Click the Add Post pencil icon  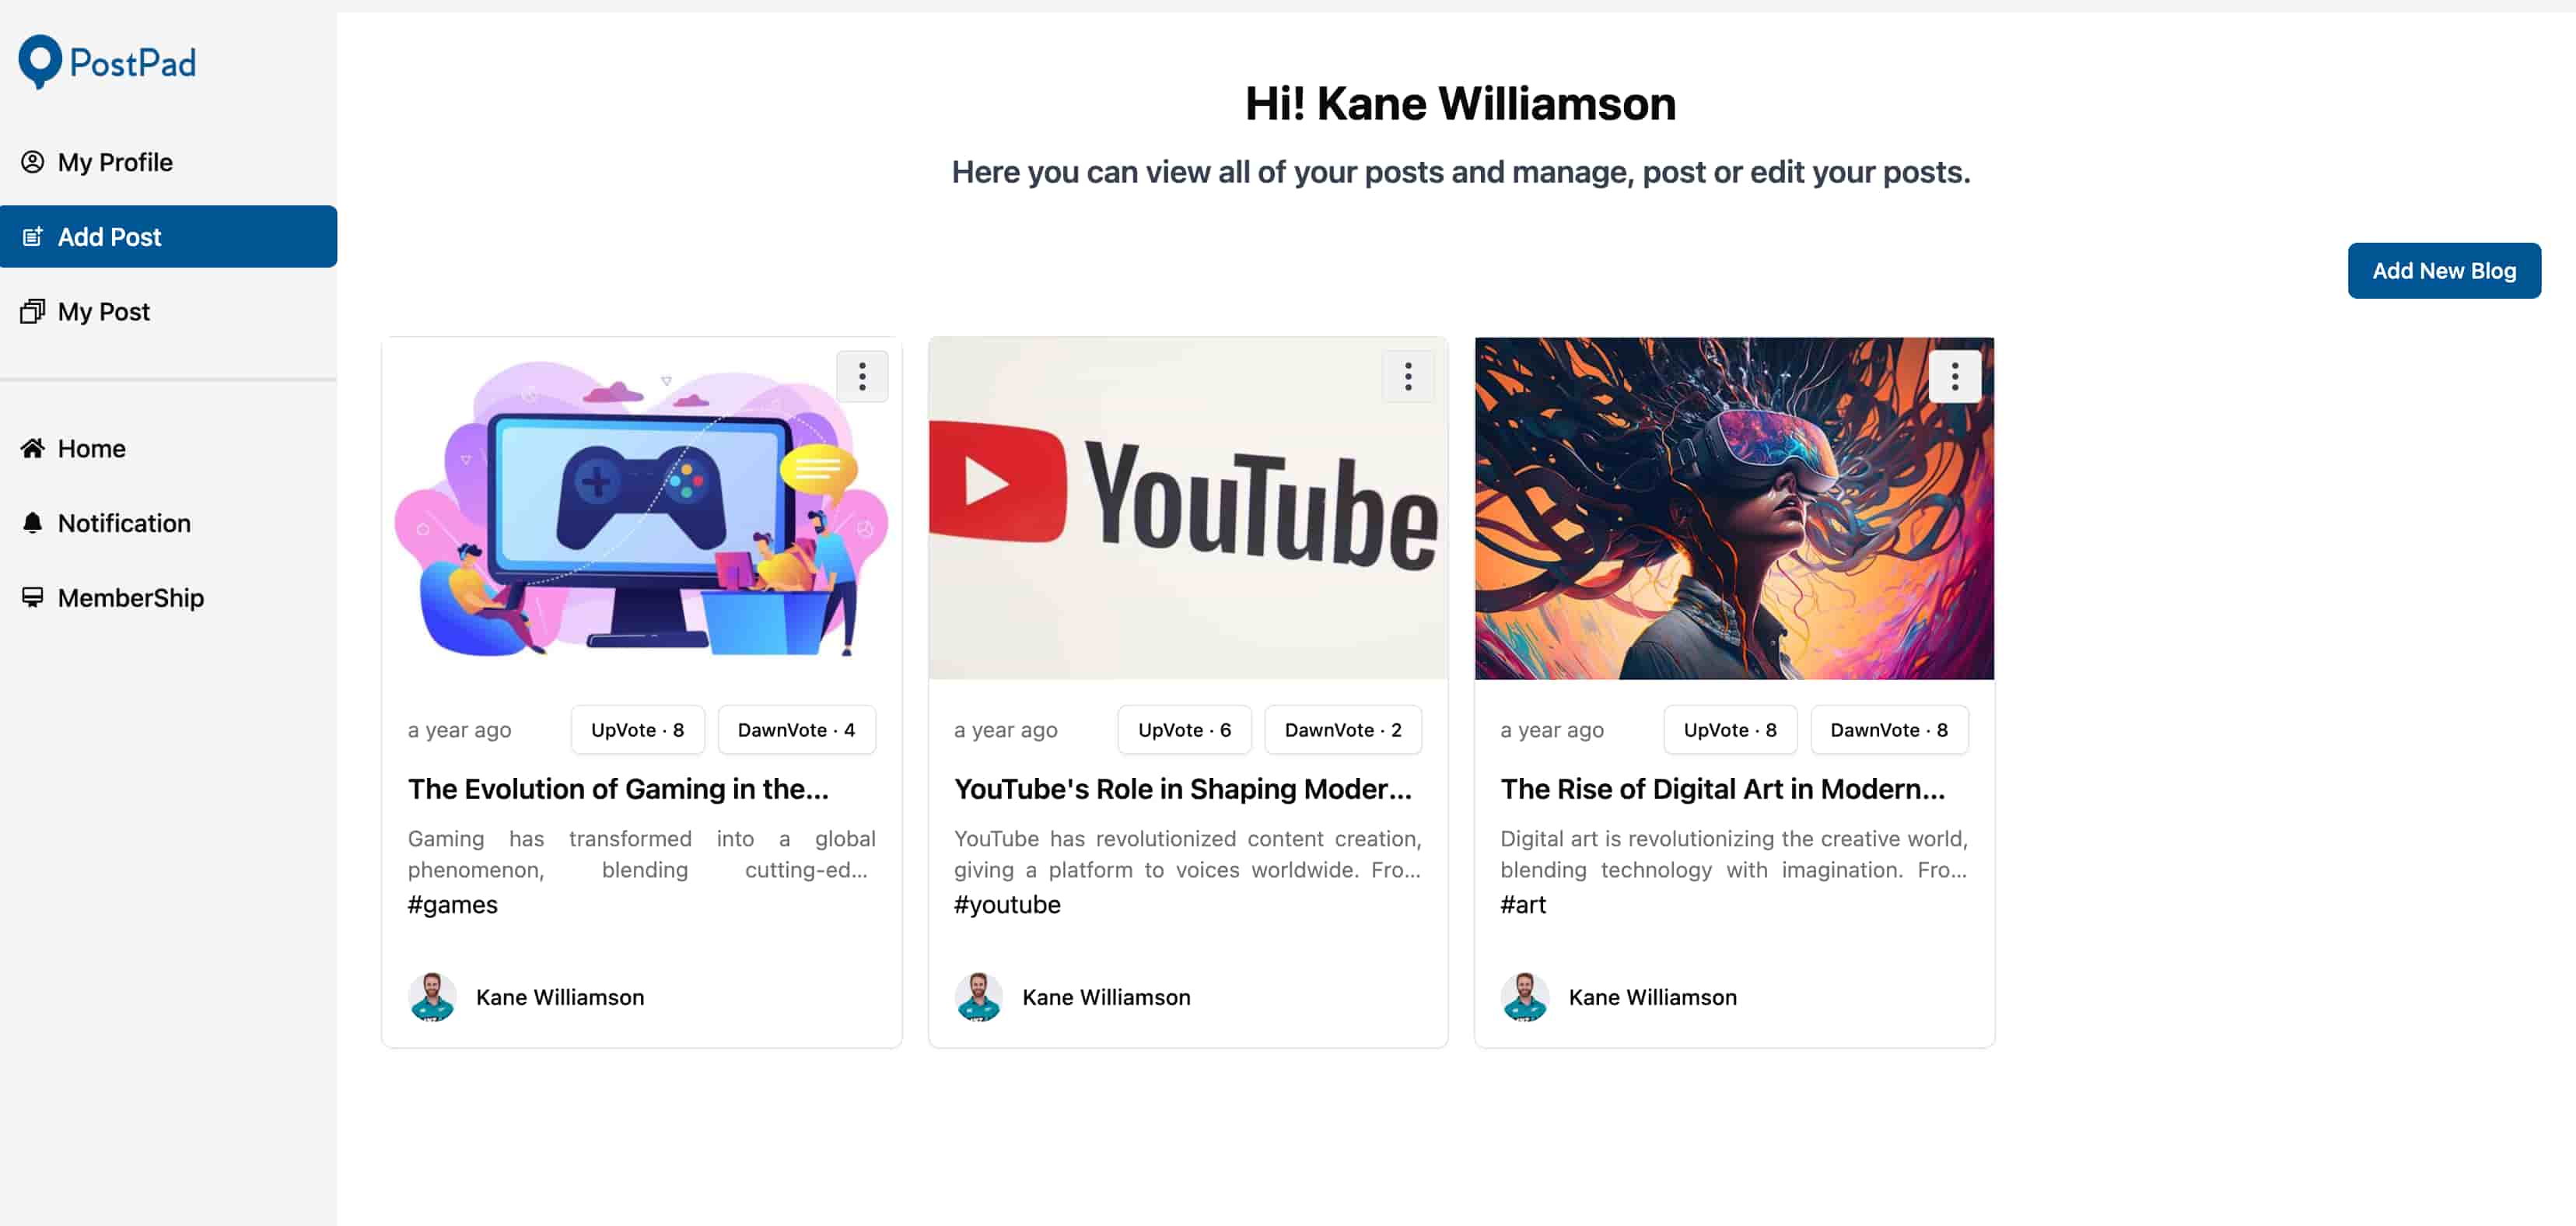click(33, 237)
